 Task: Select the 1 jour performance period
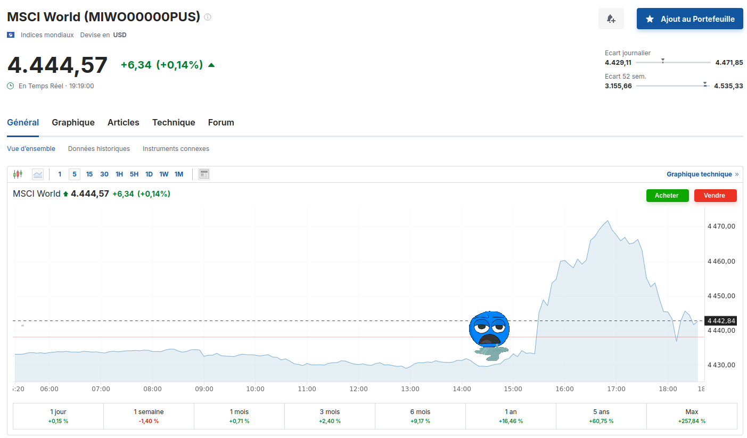59,416
